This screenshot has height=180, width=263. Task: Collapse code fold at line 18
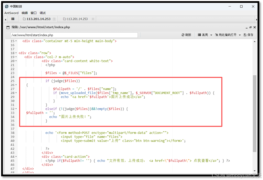16,53
